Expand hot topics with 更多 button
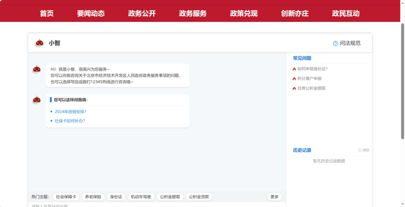This screenshot has width=405, height=207. pyautogui.click(x=274, y=197)
